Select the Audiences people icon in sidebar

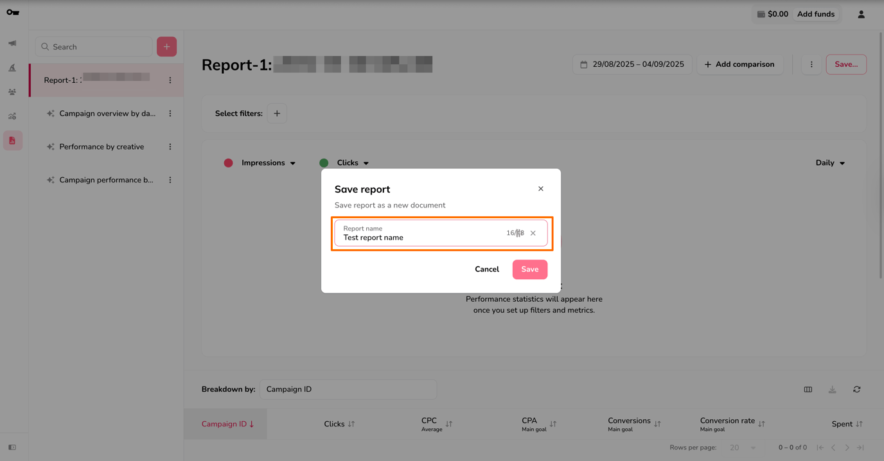(x=13, y=92)
